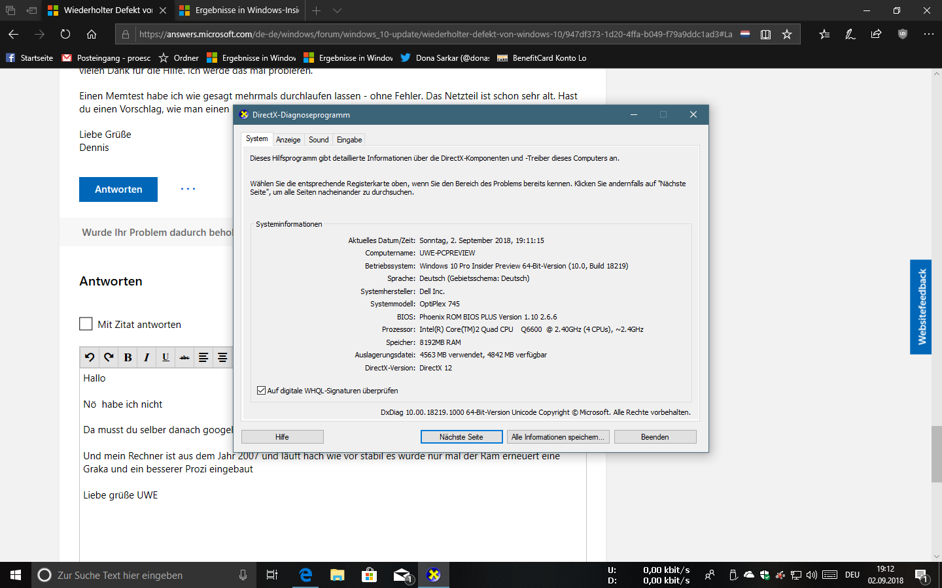942x588 pixels.
Task: Click the OneDrive cloud tray icon
Action: 749,575
